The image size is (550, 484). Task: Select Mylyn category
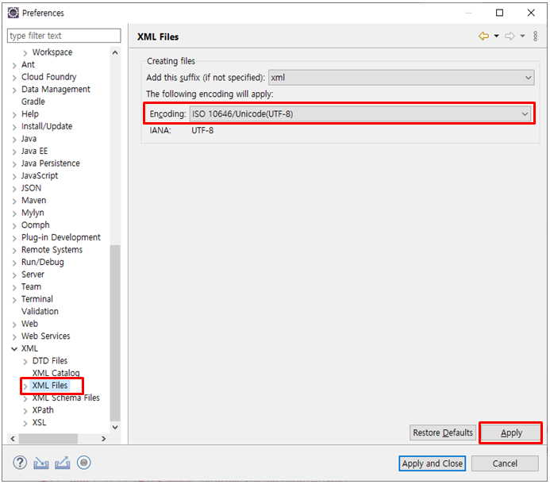pyautogui.click(x=33, y=213)
